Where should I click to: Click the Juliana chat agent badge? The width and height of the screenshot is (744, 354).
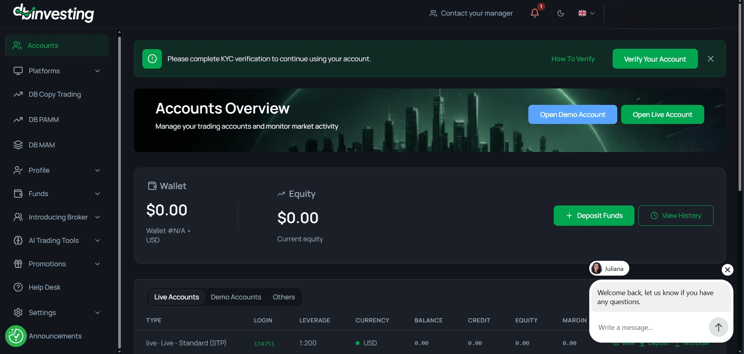pos(609,269)
